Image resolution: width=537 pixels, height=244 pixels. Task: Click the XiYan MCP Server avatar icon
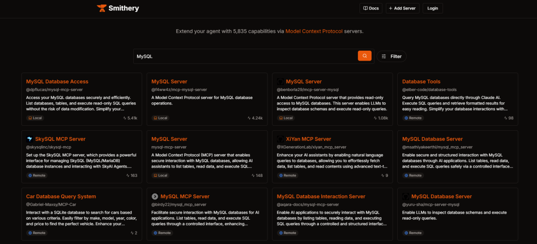click(280, 139)
